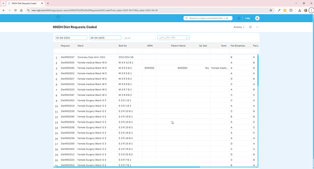Open the special diet select filter
Viewport: 314px width, 169px height.
point(173,38)
